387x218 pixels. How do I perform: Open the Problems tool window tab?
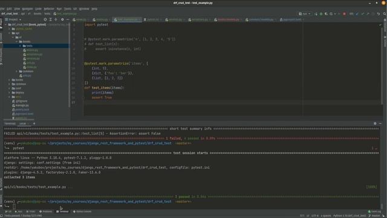46,211
